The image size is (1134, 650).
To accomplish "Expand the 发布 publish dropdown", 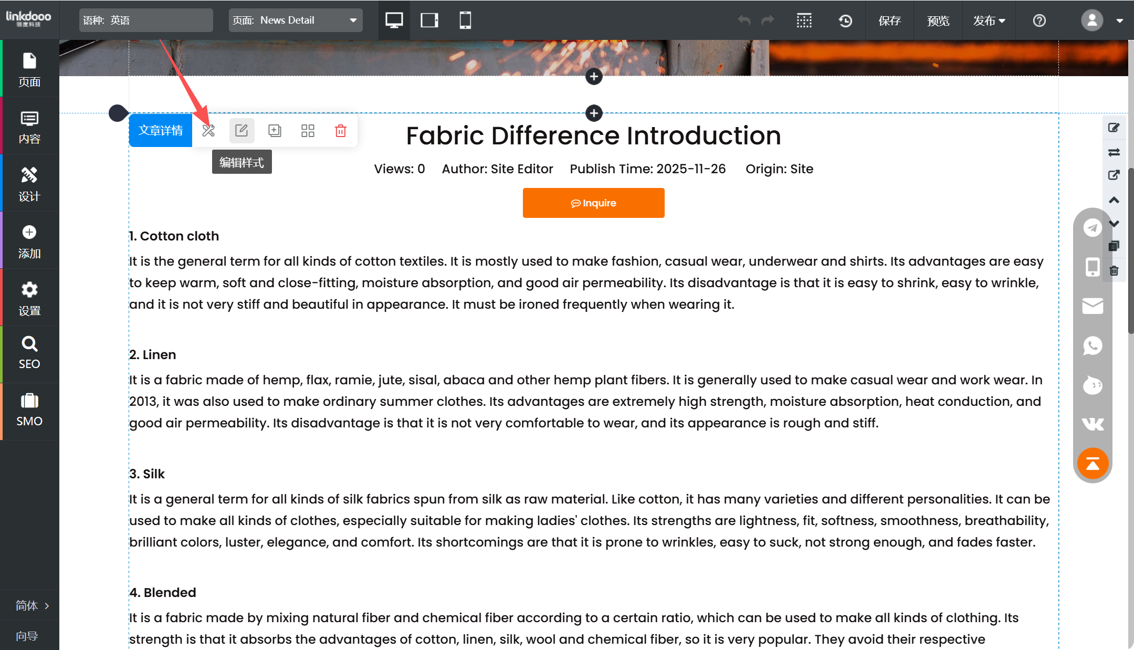I will pos(989,20).
